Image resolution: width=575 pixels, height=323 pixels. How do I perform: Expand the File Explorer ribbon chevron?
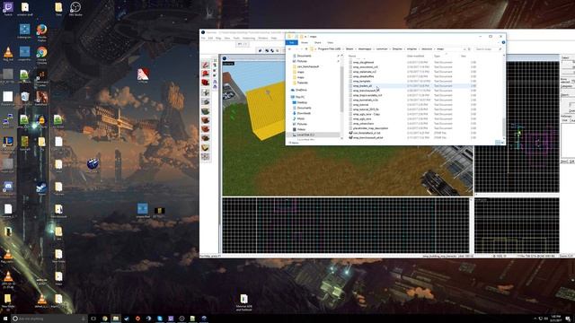[x=499, y=42]
